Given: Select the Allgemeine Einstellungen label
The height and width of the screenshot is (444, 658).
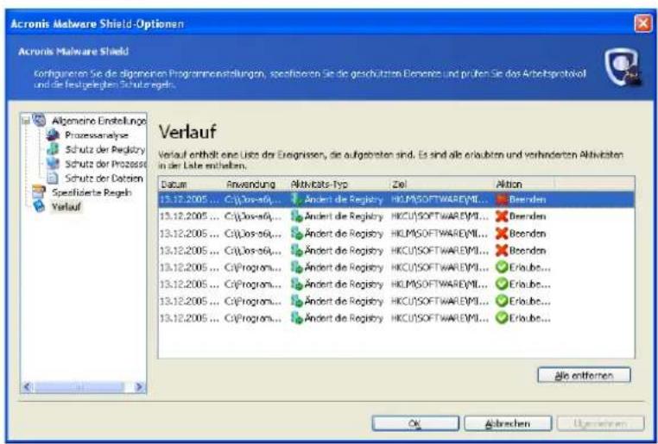Looking at the screenshot, I should point(98,121).
